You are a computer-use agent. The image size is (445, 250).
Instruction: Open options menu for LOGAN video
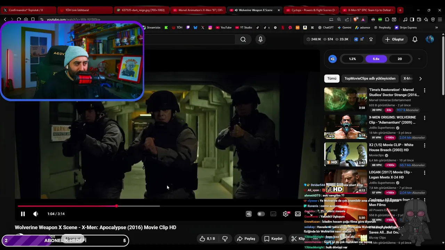tap(424, 173)
